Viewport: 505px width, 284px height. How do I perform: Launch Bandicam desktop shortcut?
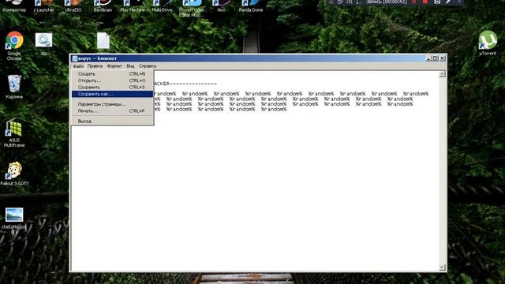(103, 6)
